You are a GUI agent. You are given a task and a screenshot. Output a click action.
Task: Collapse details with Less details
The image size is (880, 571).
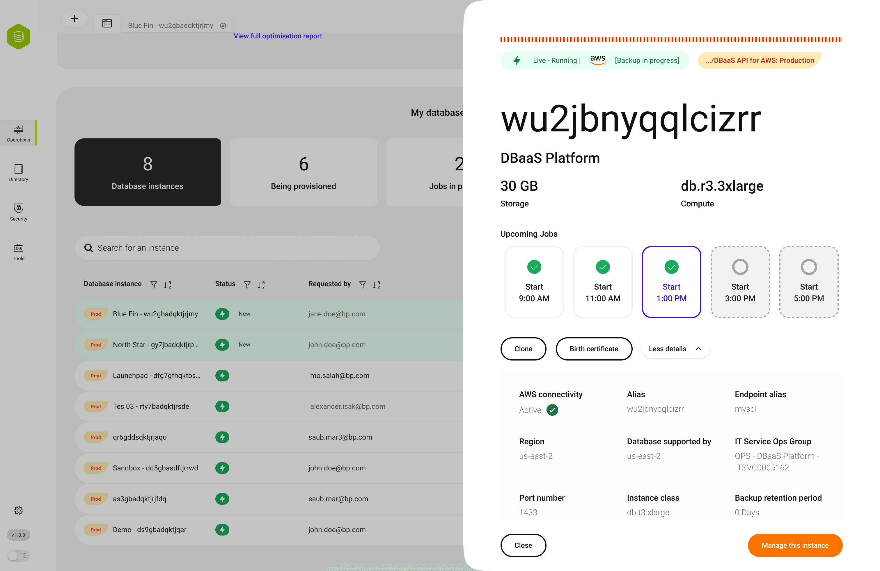675,349
